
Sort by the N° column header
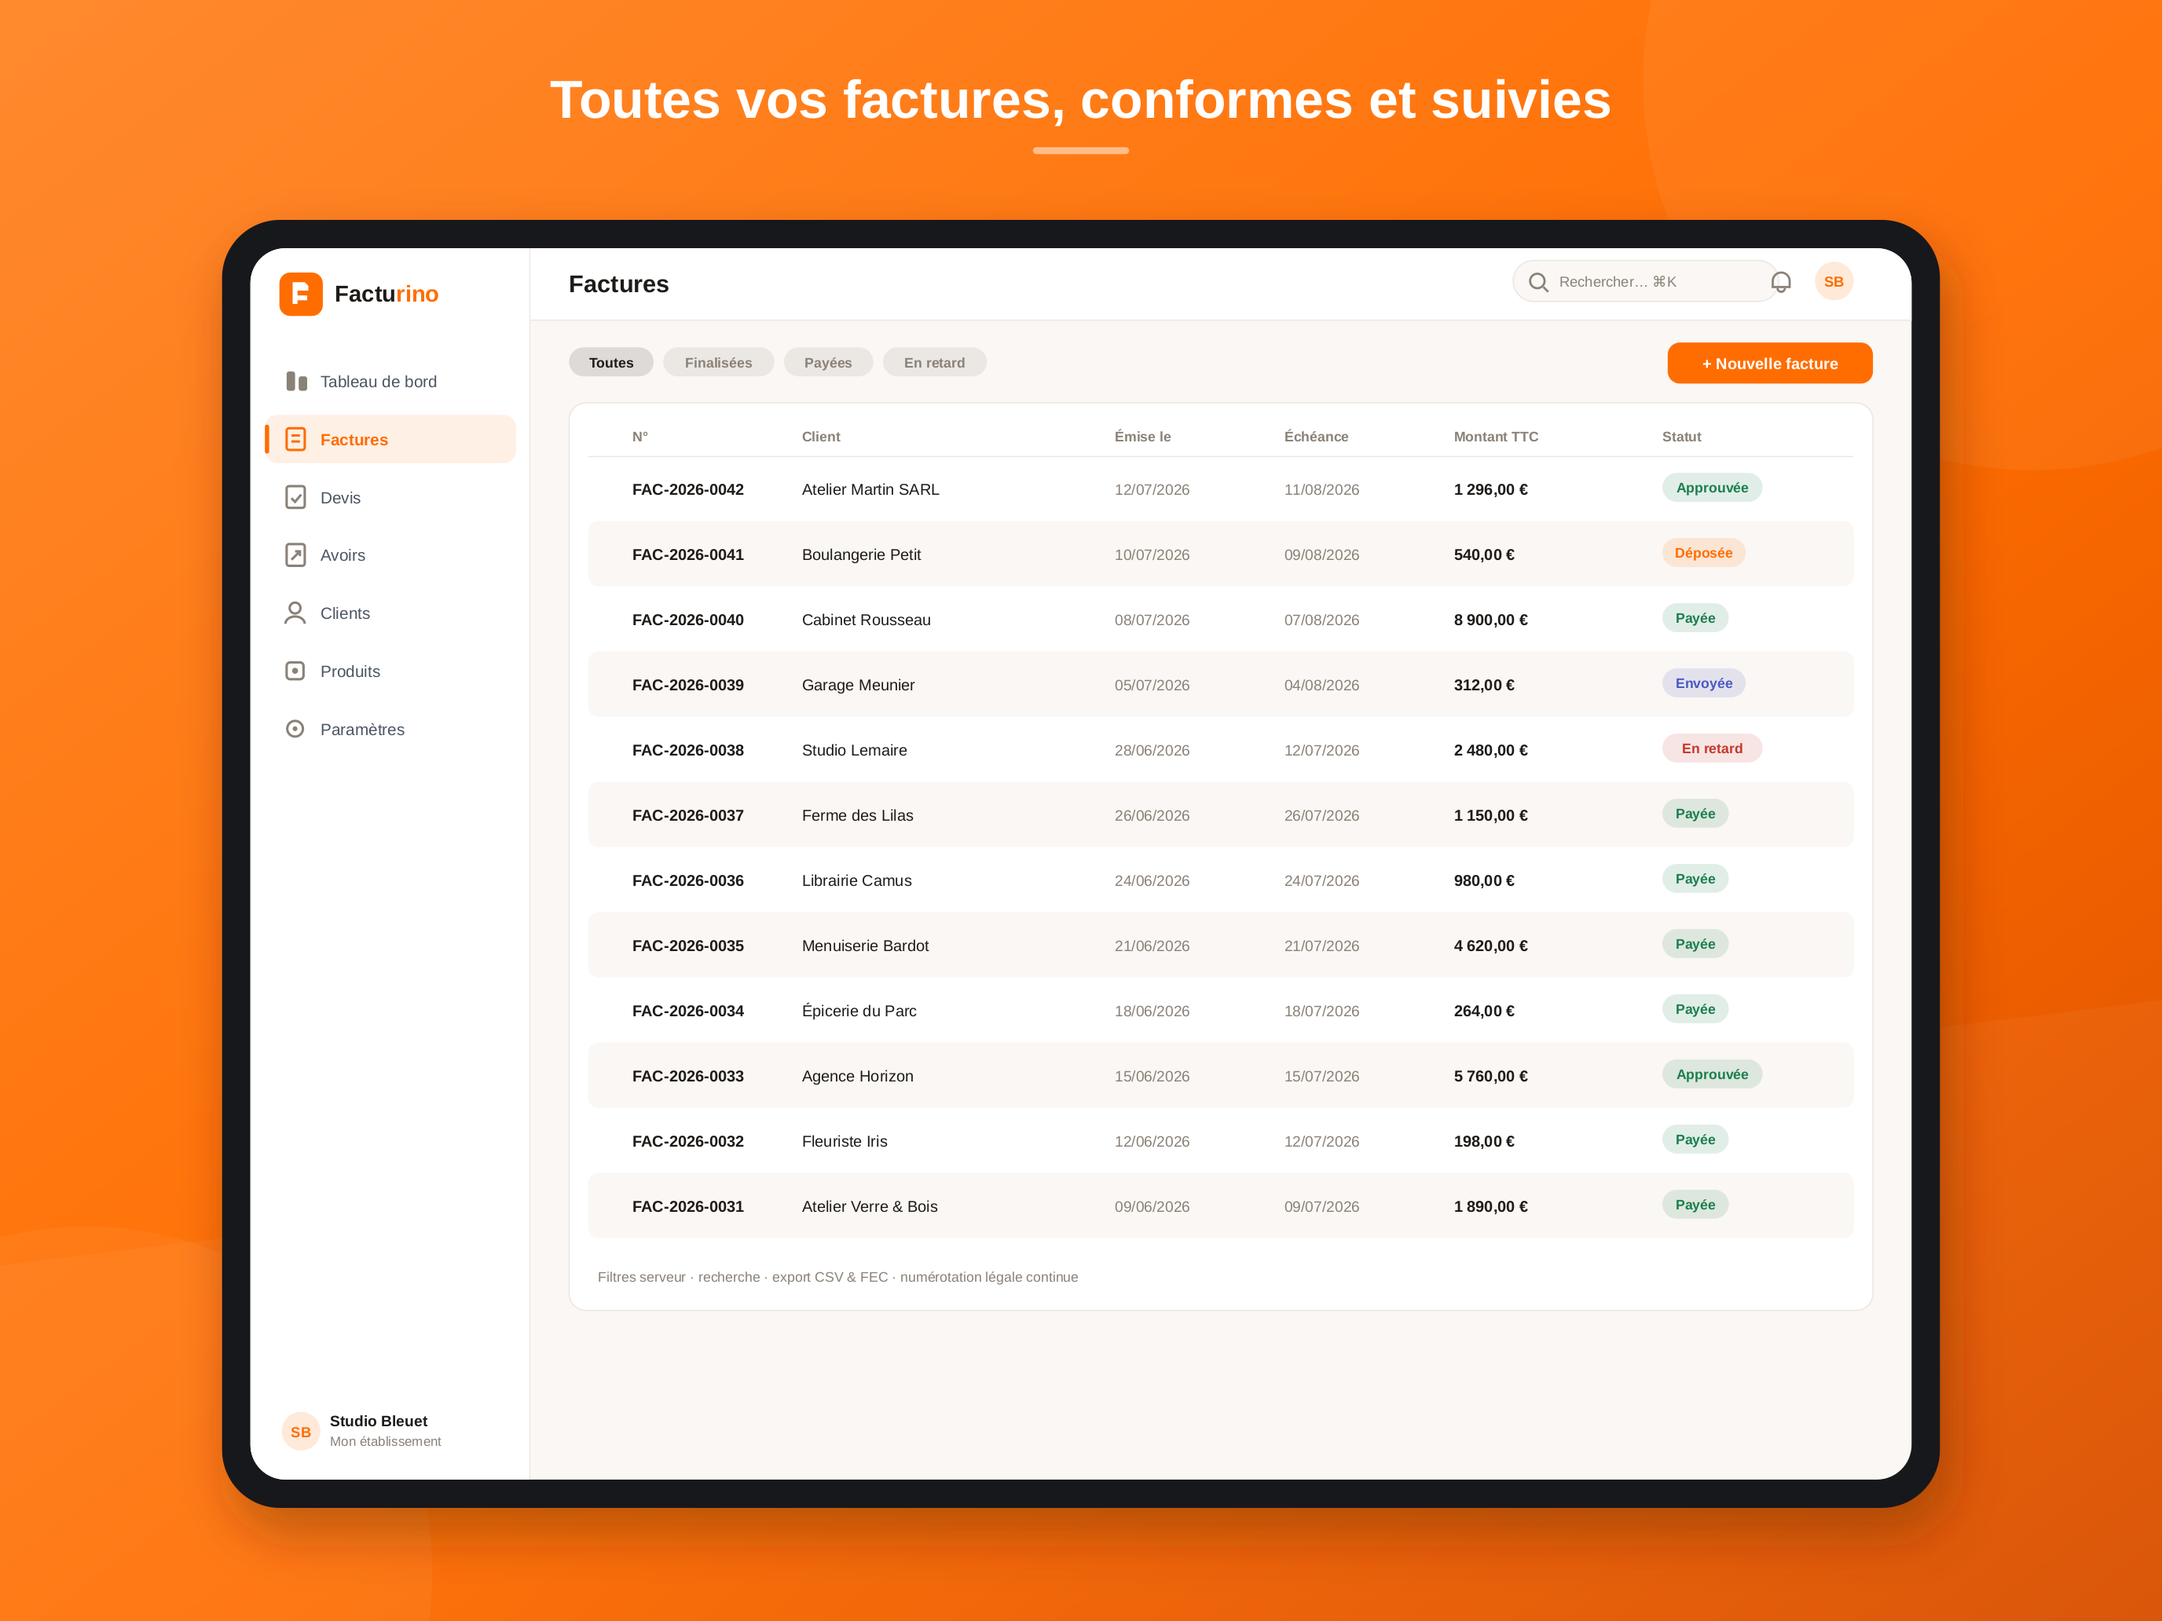click(640, 437)
